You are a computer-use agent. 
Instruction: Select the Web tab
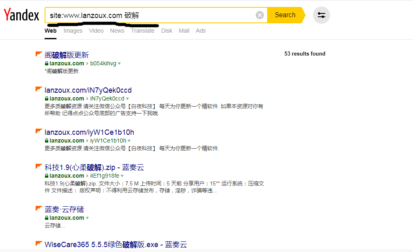click(50, 31)
